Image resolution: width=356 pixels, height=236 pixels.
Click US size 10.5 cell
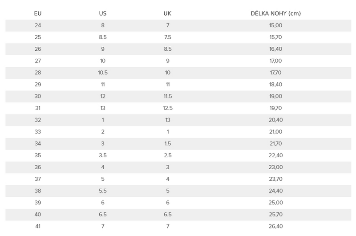pyautogui.click(x=103, y=73)
